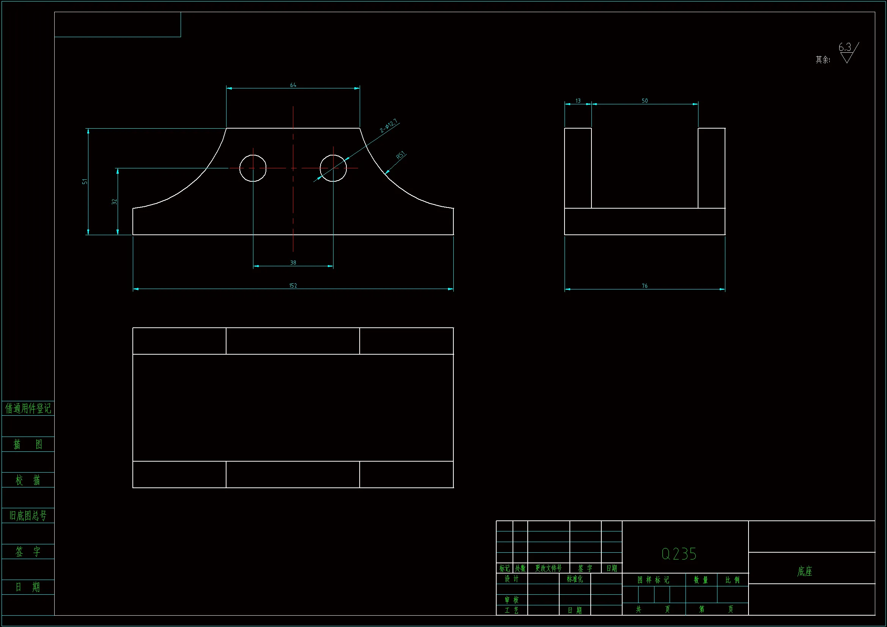This screenshot has height=627, width=887.
Task: Click the 旧底图总号 label in left strip
Action: 28,515
